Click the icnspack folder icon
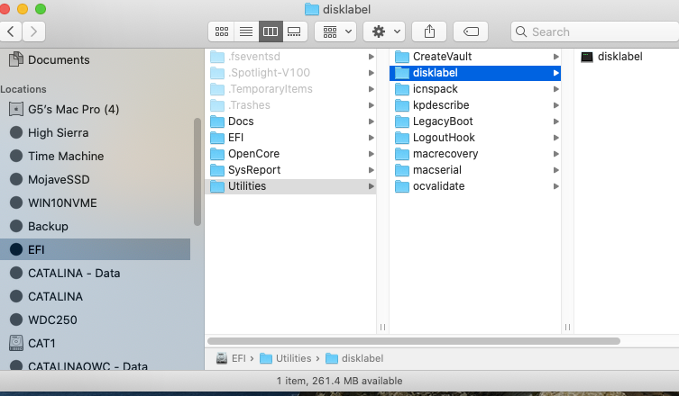679x396 pixels. pos(402,89)
